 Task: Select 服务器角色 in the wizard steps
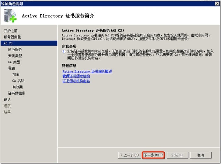point(12,37)
